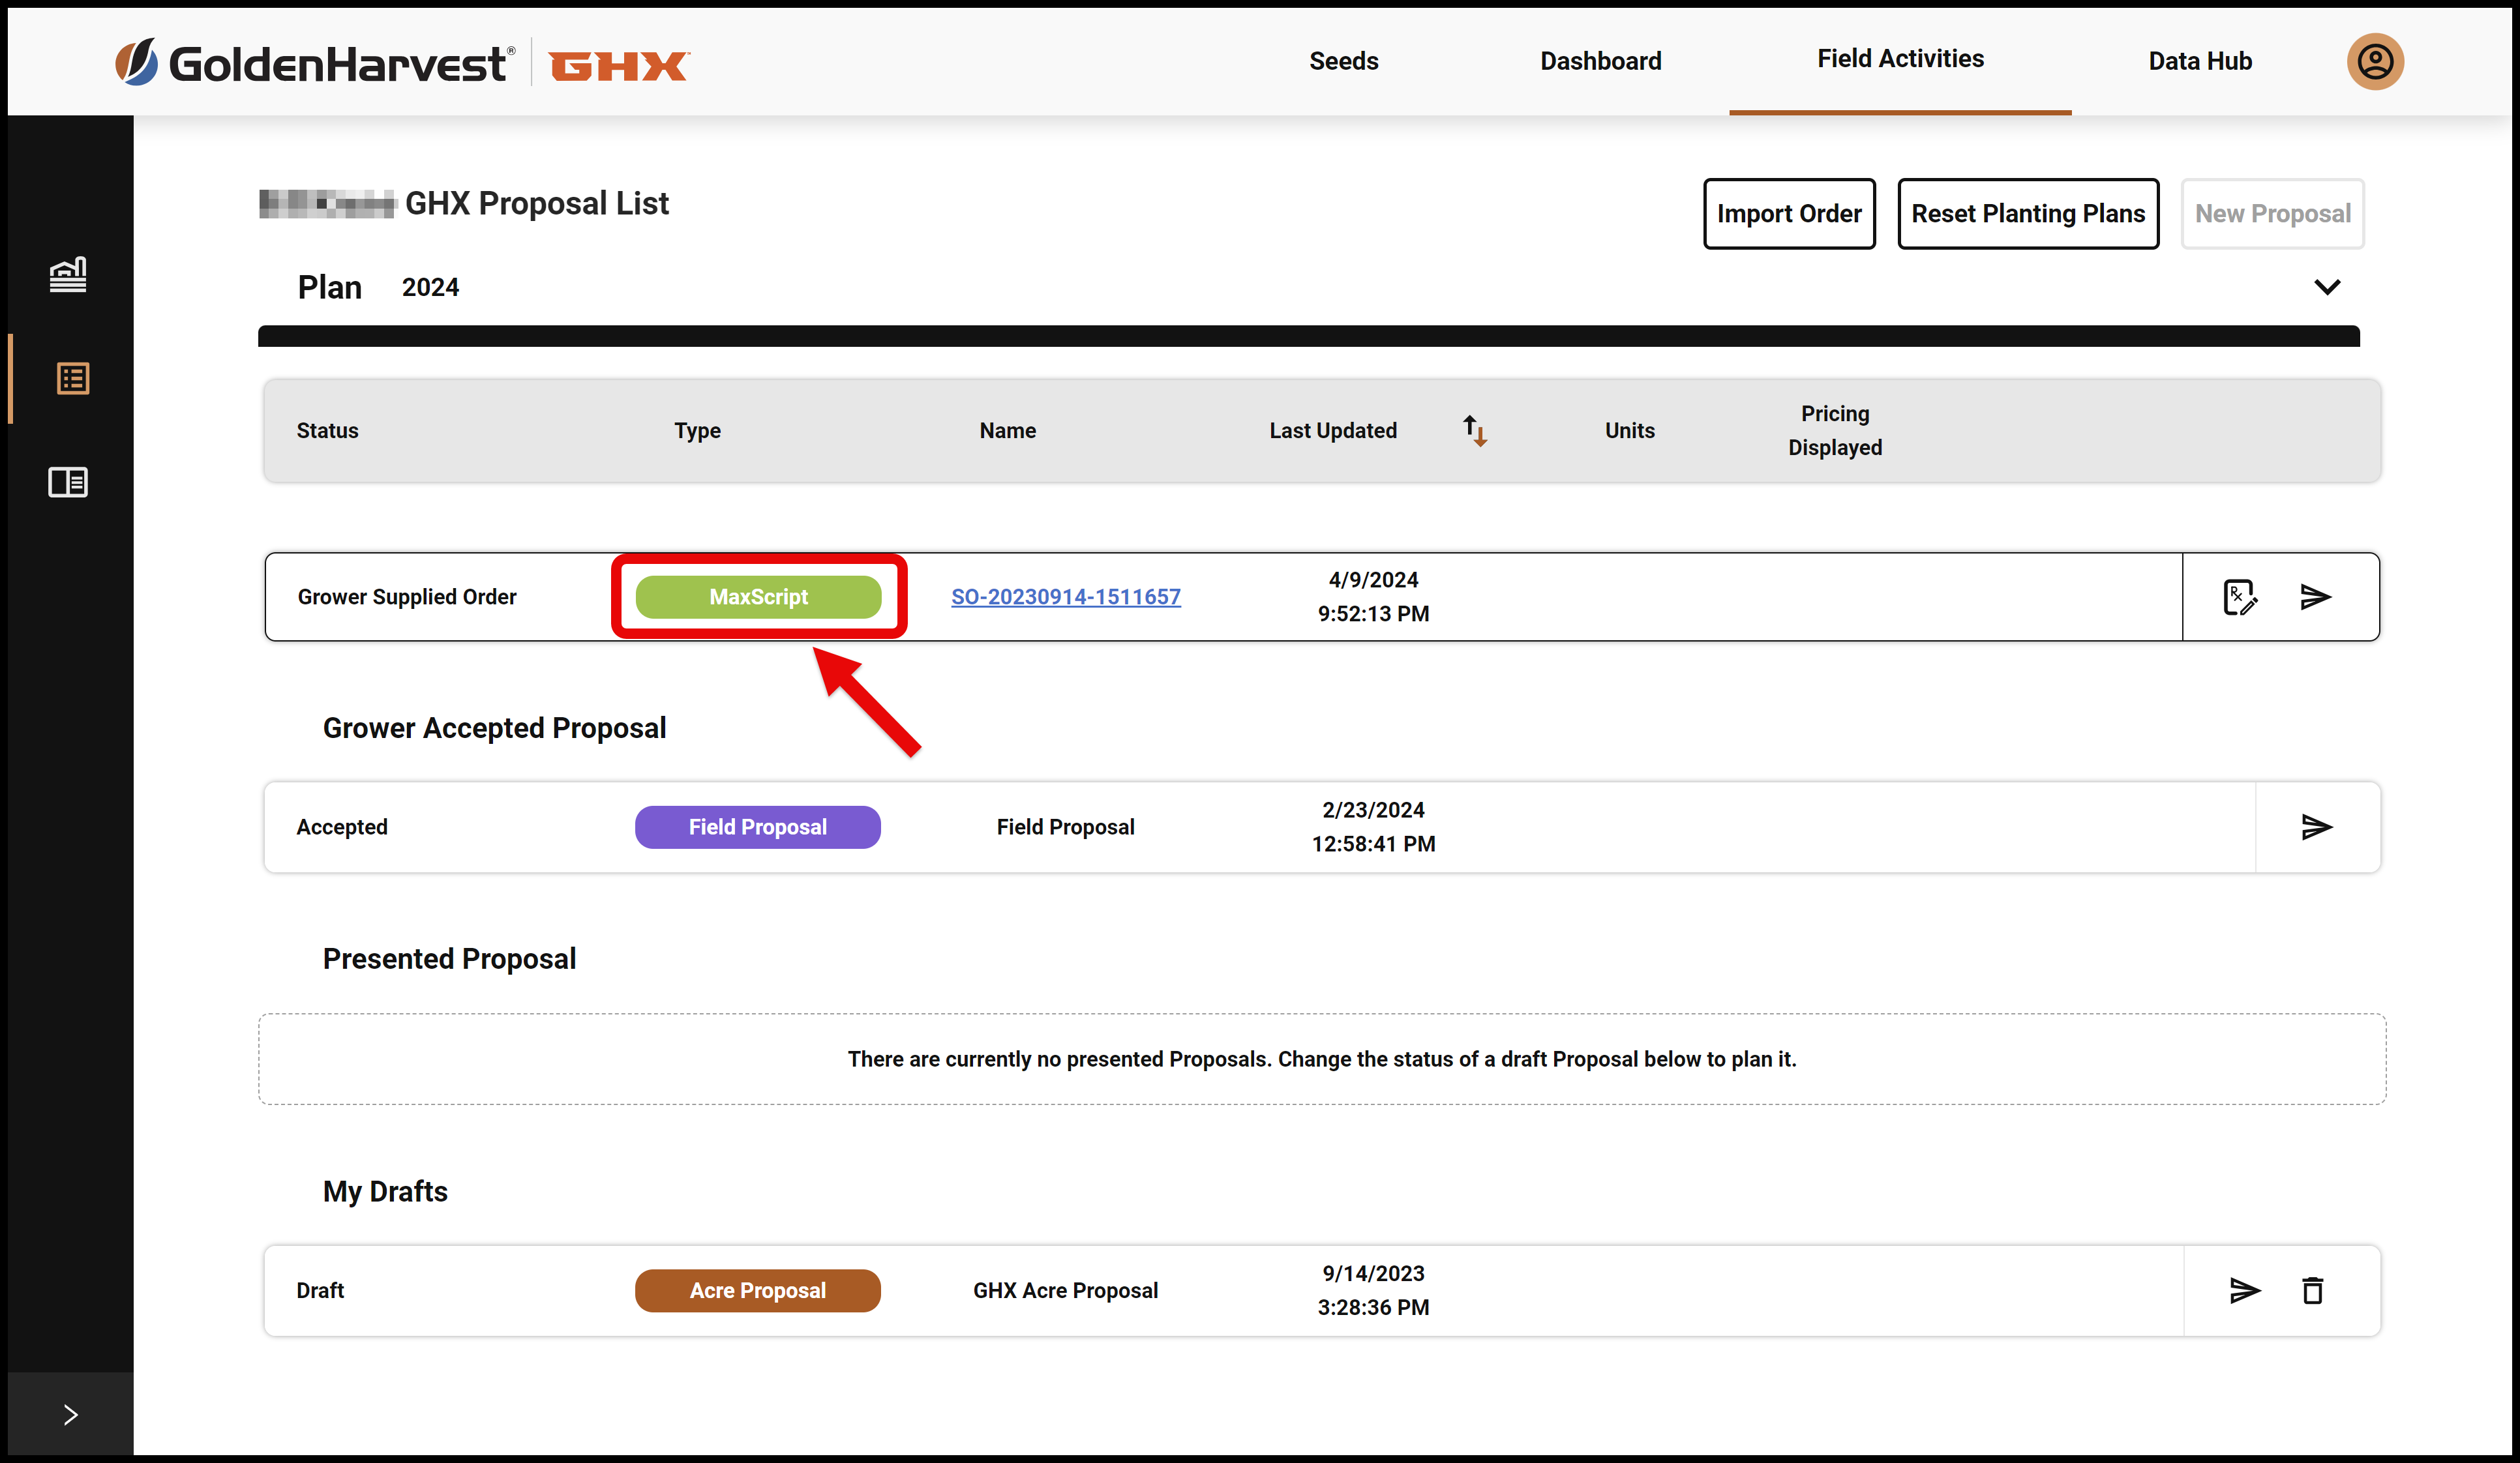Click the Pricing Displayed column header

click(1835, 430)
